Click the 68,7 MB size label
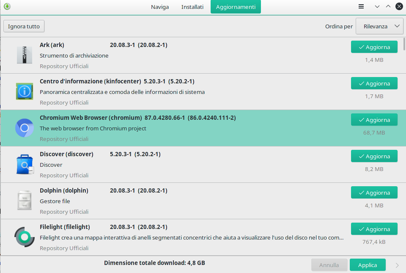The width and height of the screenshot is (406, 273). [374, 132]
